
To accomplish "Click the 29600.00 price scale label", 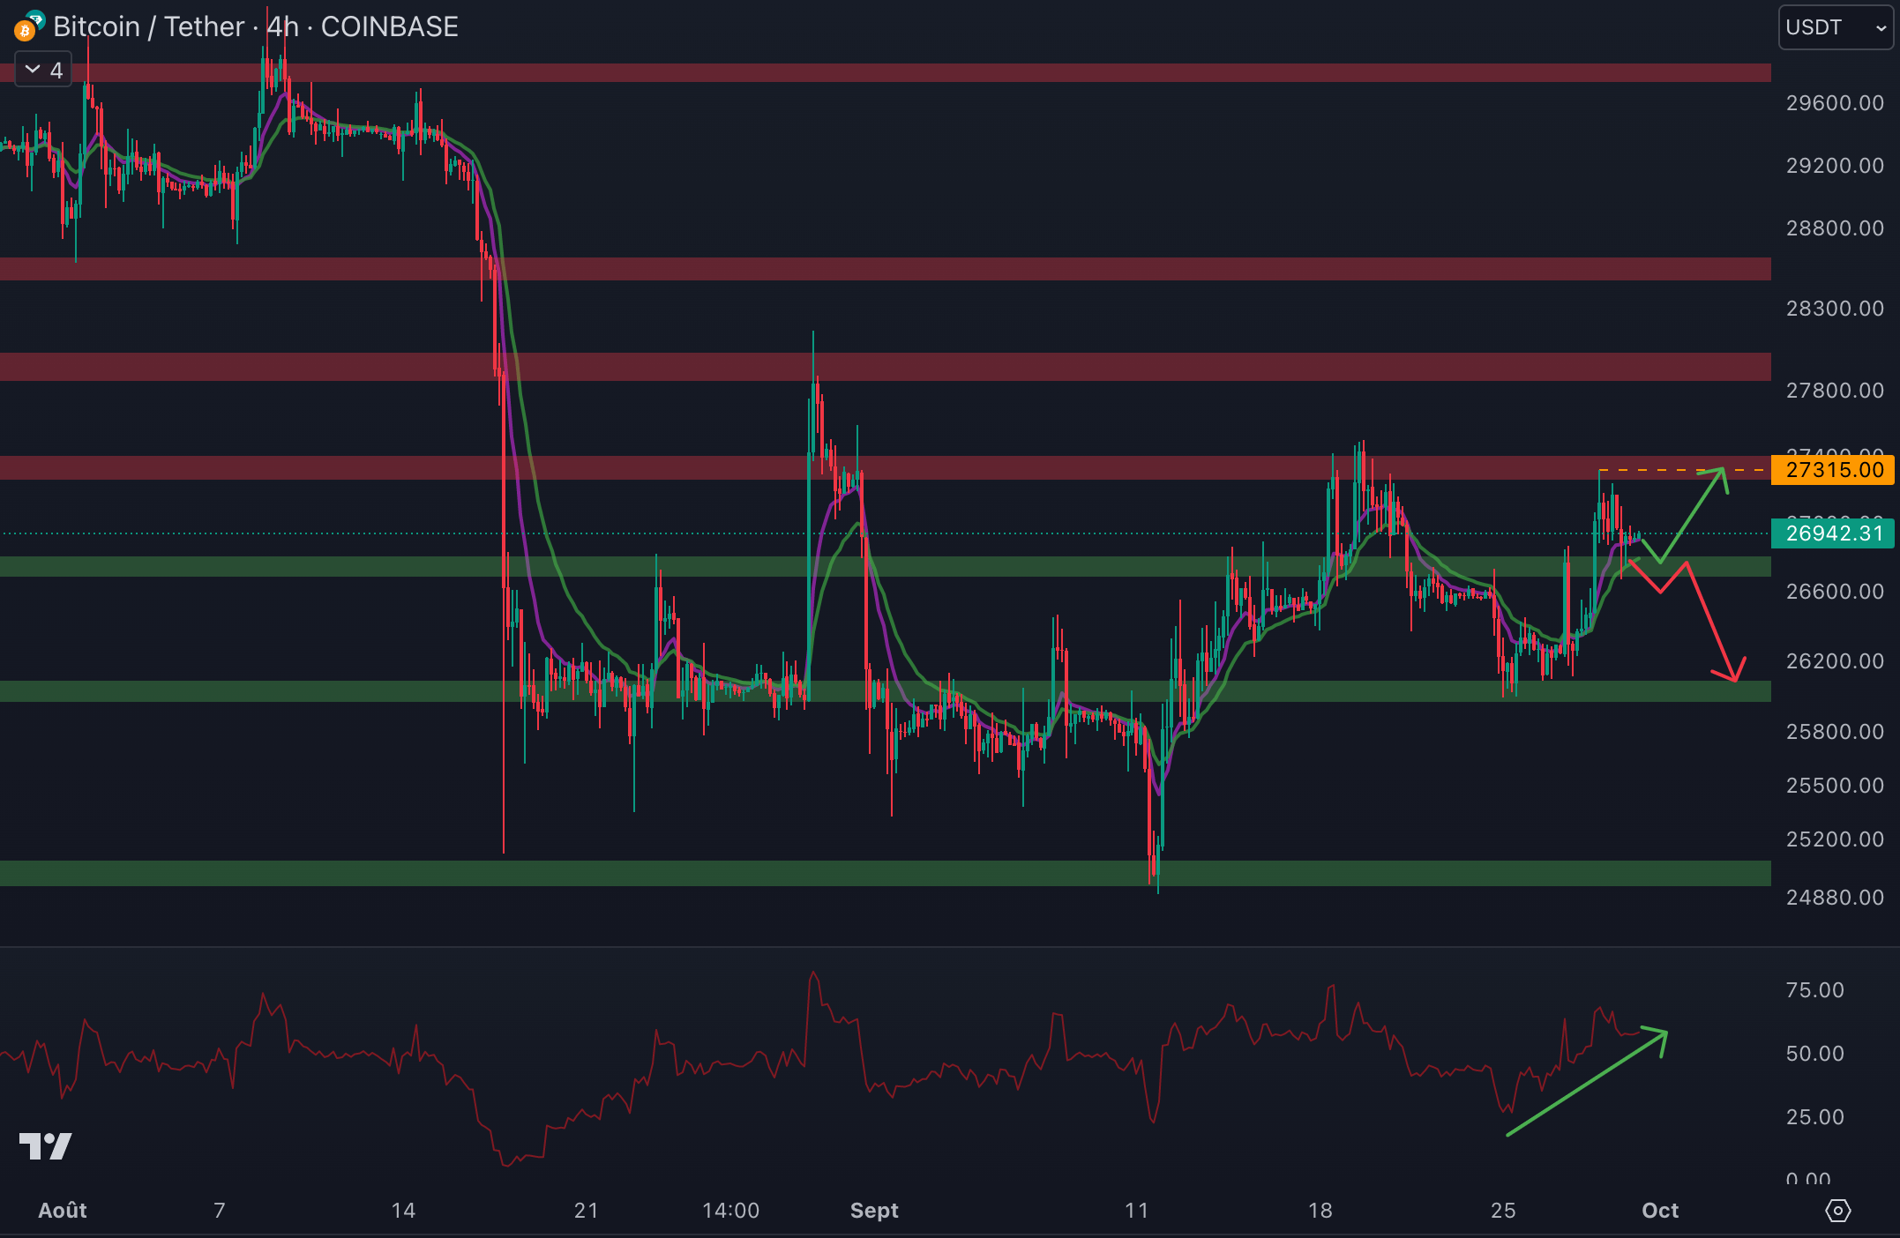I will (1835, 103).
